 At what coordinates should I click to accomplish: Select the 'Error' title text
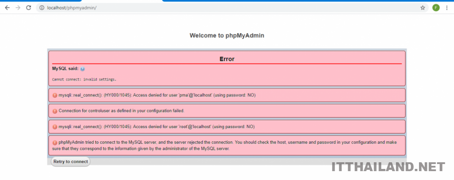tap(227, 59)
